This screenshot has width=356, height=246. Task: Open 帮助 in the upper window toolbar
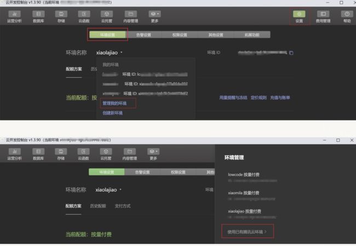(347, 17)
